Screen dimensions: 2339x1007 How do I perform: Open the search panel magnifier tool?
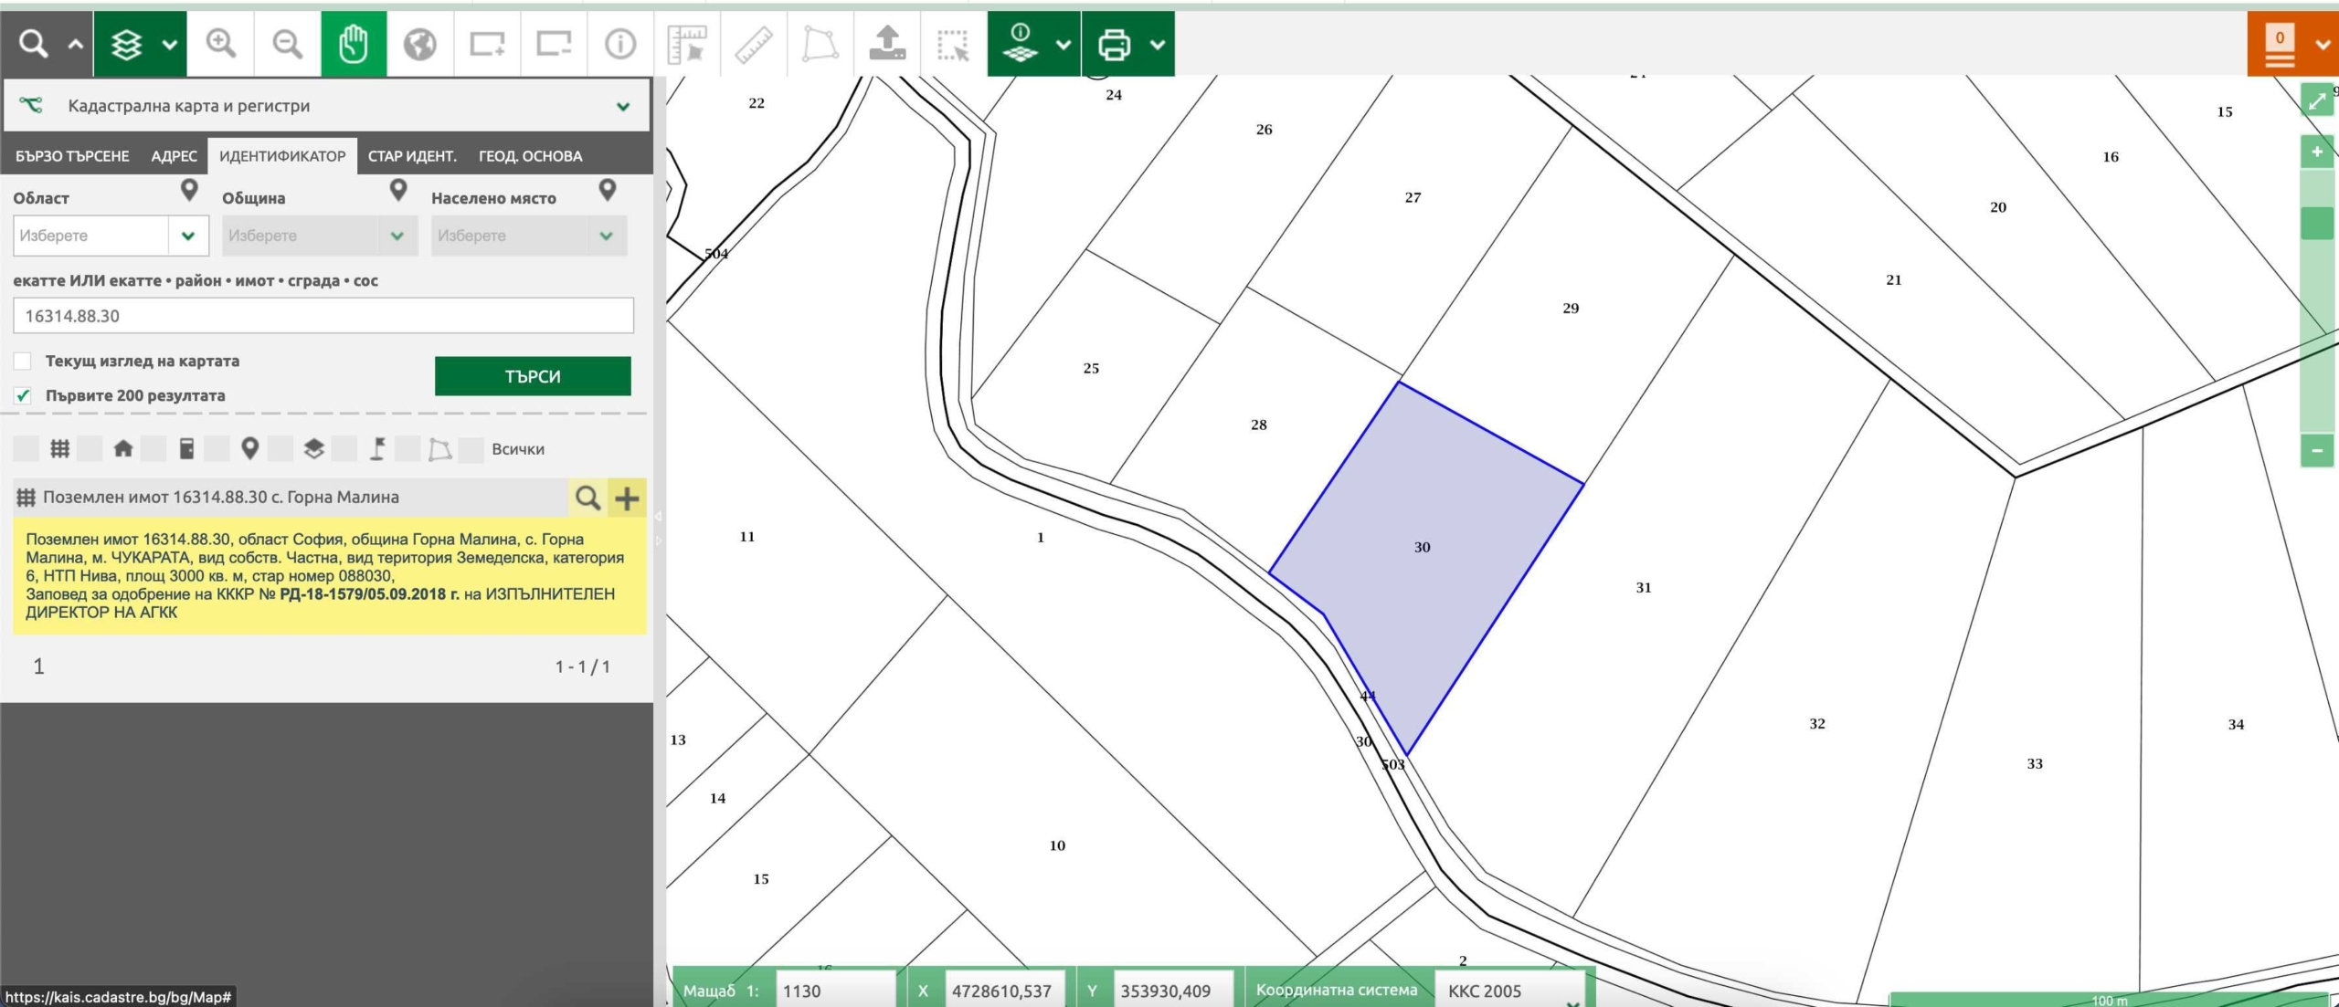[33, 43]
